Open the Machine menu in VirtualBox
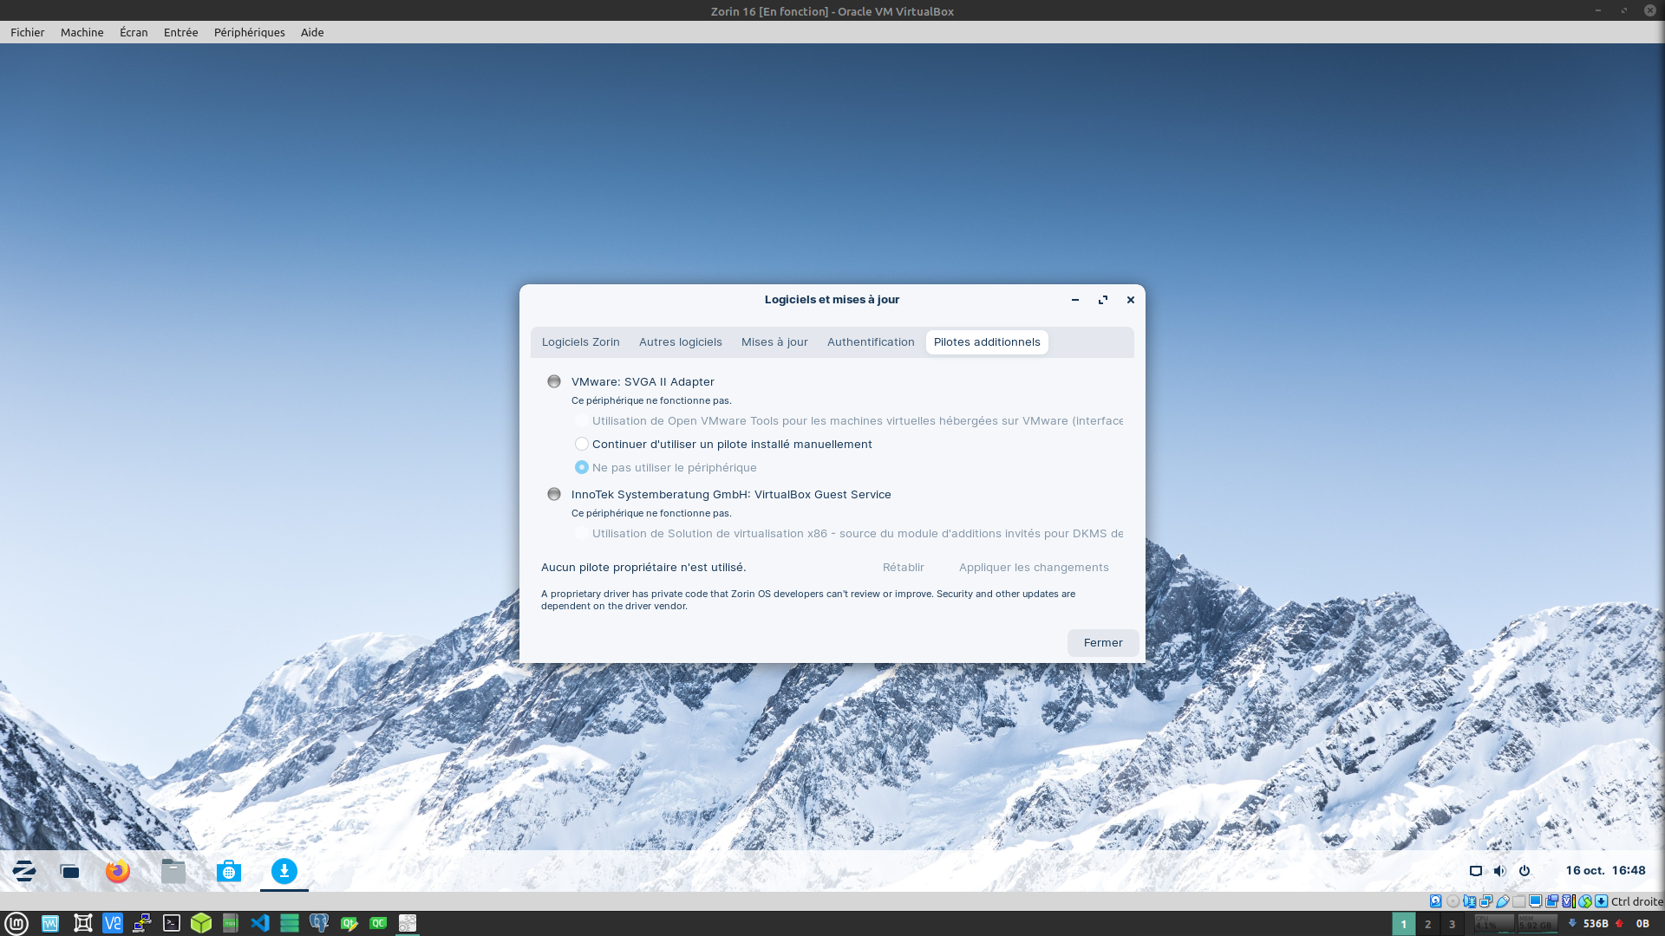This screenshot has width=1665, height=936. point(82,32)
